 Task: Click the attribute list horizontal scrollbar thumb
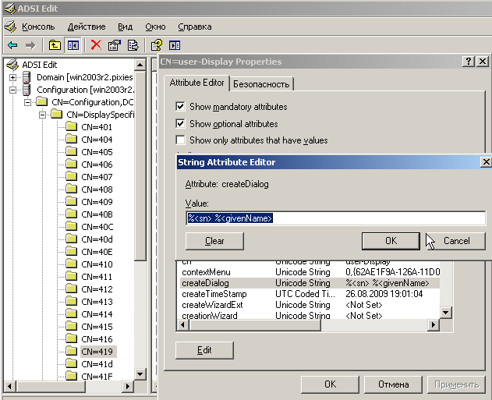coord(255,324)
